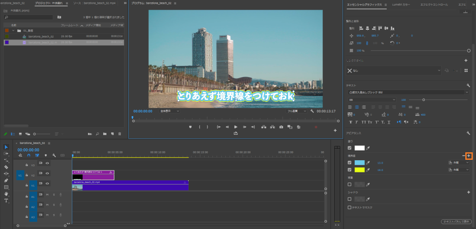Switch to Lumetri Color tab
Screen dimensions: 476x229
pos(401,5)
